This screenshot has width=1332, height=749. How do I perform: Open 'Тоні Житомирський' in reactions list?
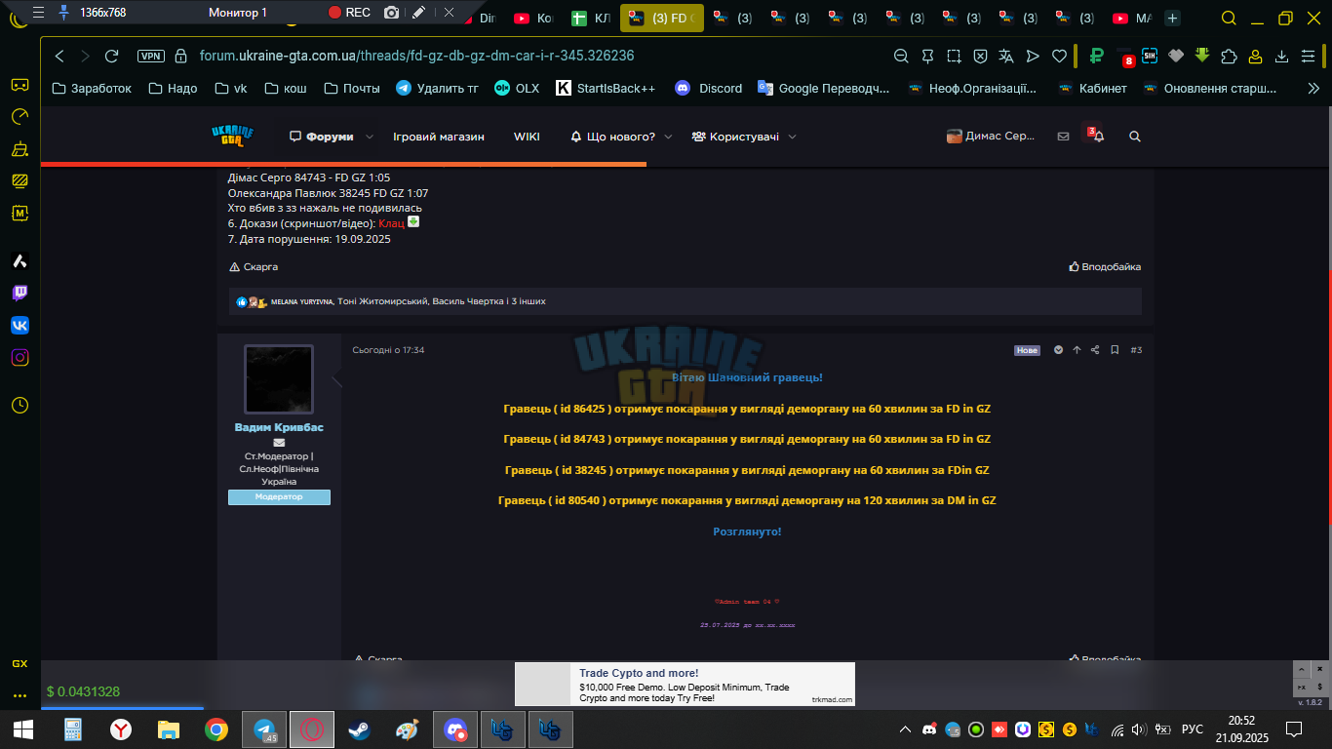click(382, 301)
